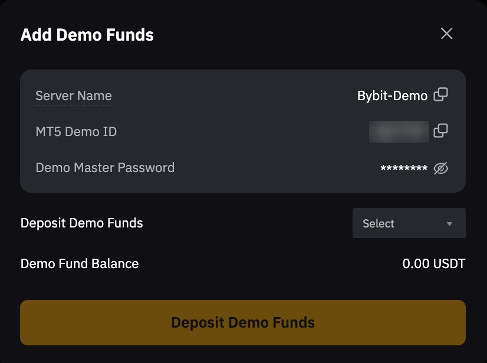Click the Add Demo Funds title

coord(87,35)
